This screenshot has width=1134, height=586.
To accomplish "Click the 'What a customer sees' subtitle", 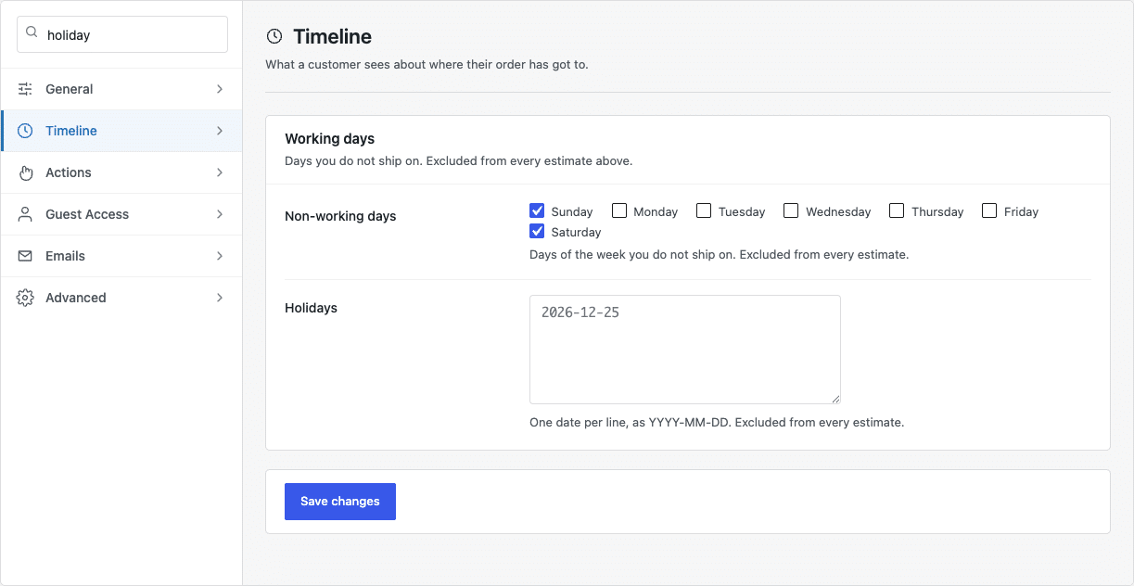I will point(427,65).
